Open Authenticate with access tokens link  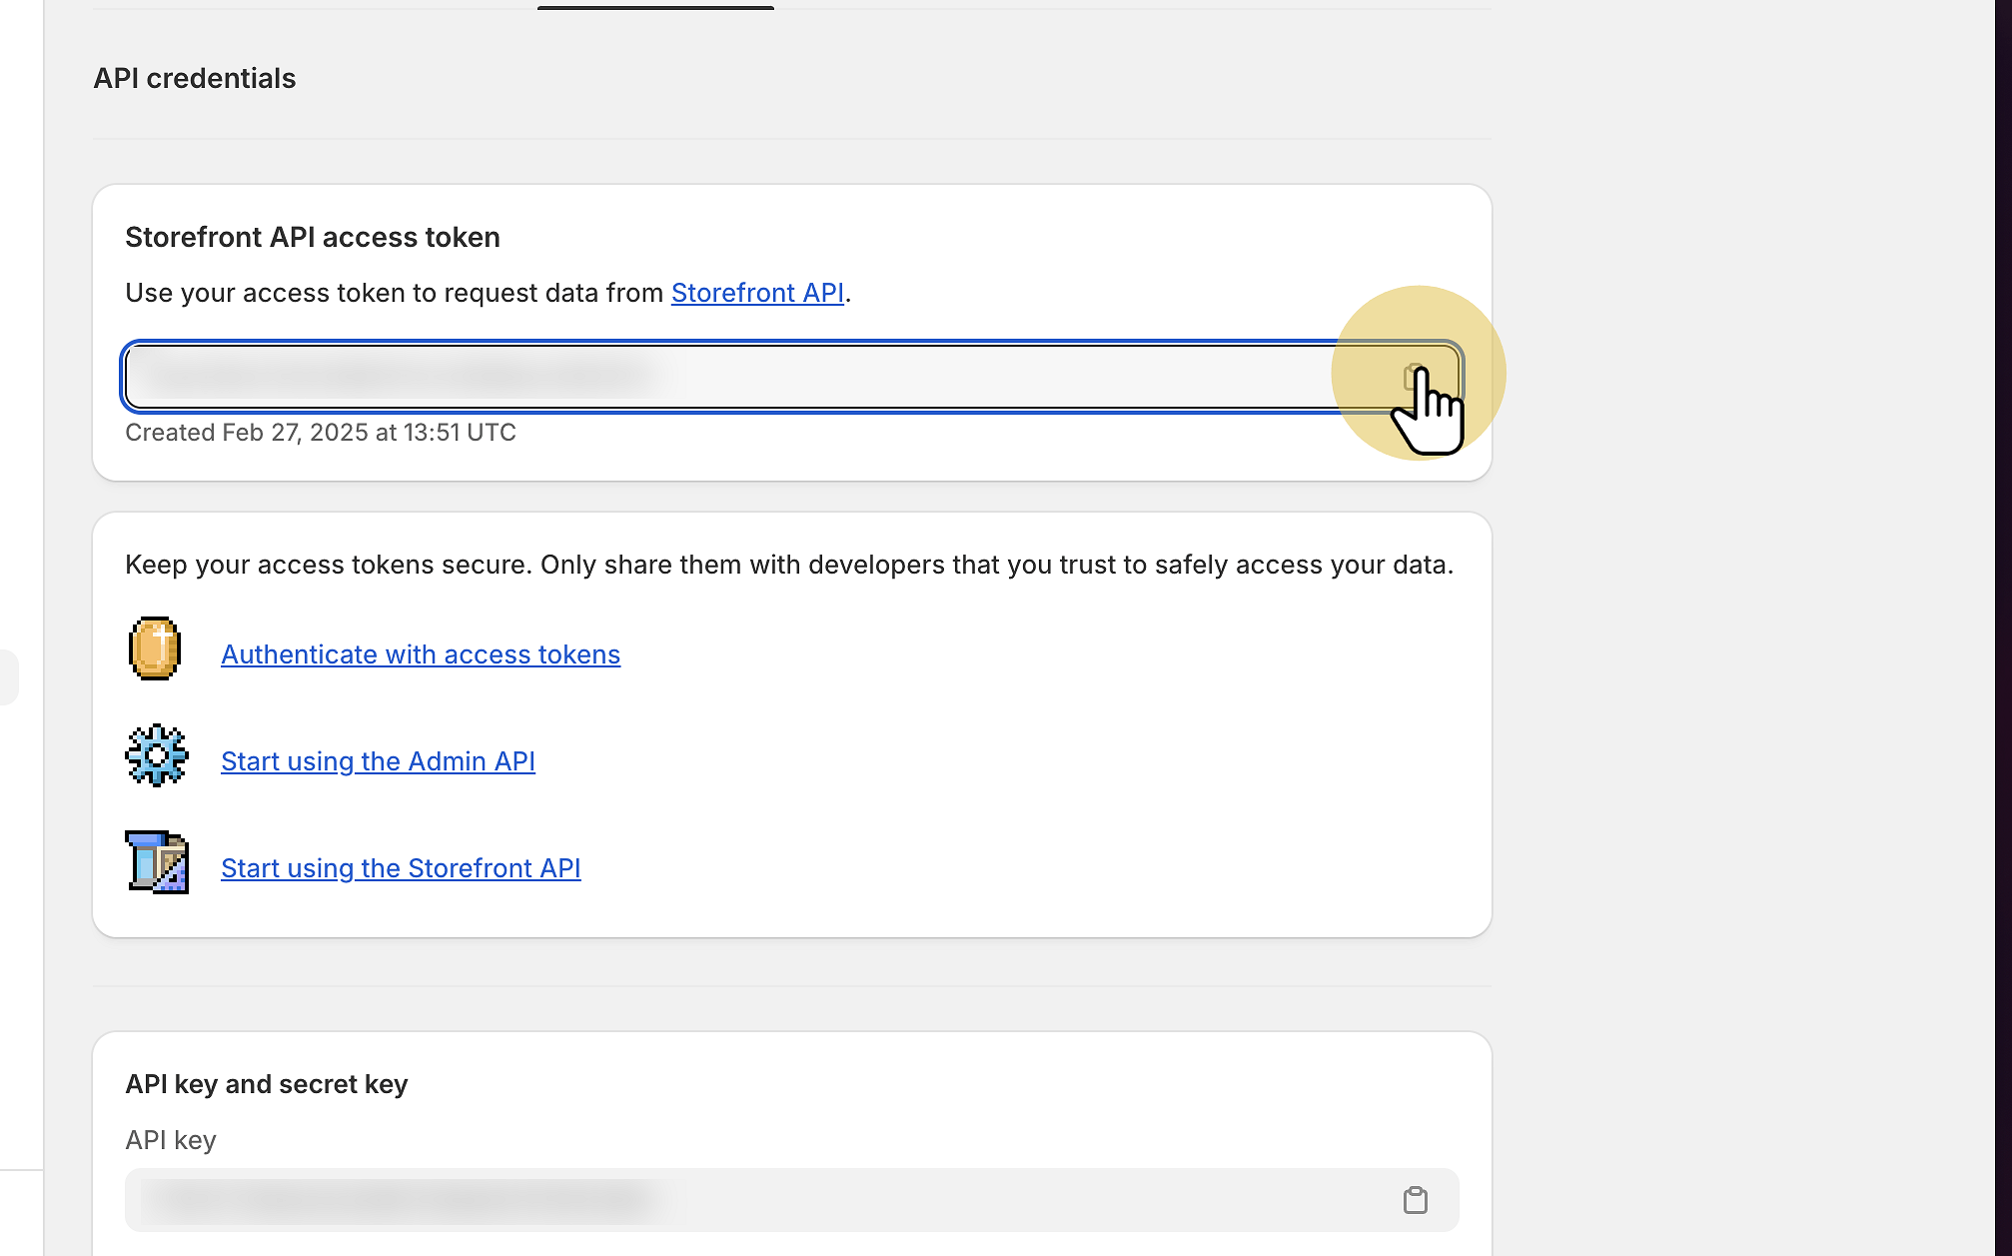(421, 654)
